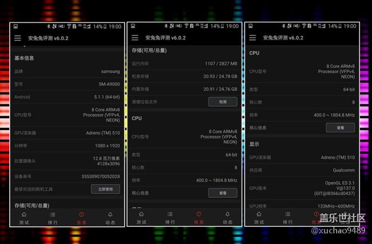Open hamburger menu in right phone screen
Image resolution: width=372 pixels, height=244 pixels.
pyautogui.click(x=253, y=38)
